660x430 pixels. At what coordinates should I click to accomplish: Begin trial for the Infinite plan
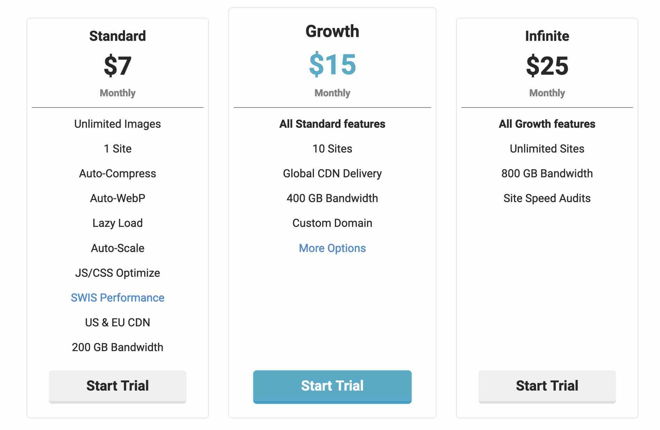[547, 386]
